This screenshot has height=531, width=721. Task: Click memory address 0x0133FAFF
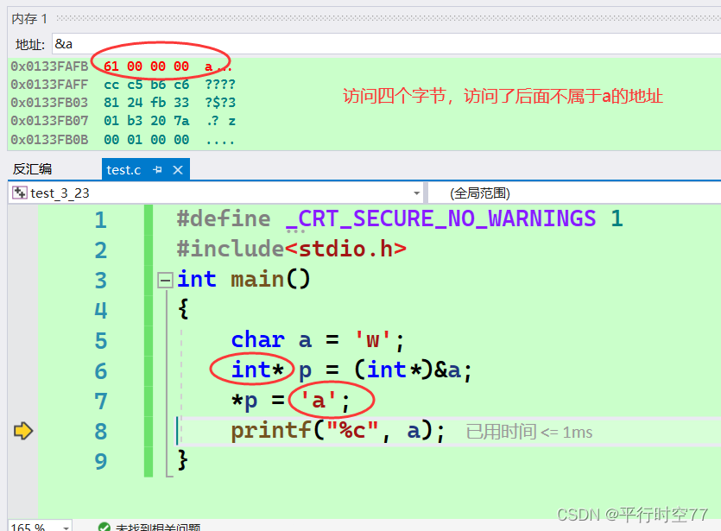tap(49, 85)
